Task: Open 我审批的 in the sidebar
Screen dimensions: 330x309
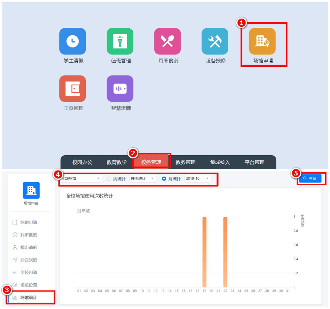Action: (29, 235)
